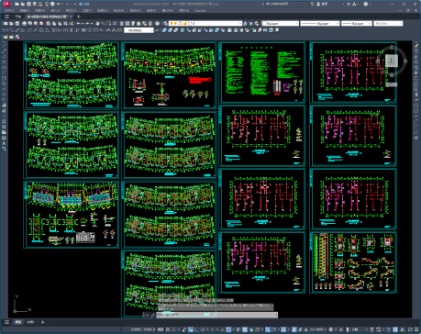Image resolution: width=421 pixels, height=334 pixels.
Task: Switch to the Model tab at bottom
Action: tap(18, 322)
